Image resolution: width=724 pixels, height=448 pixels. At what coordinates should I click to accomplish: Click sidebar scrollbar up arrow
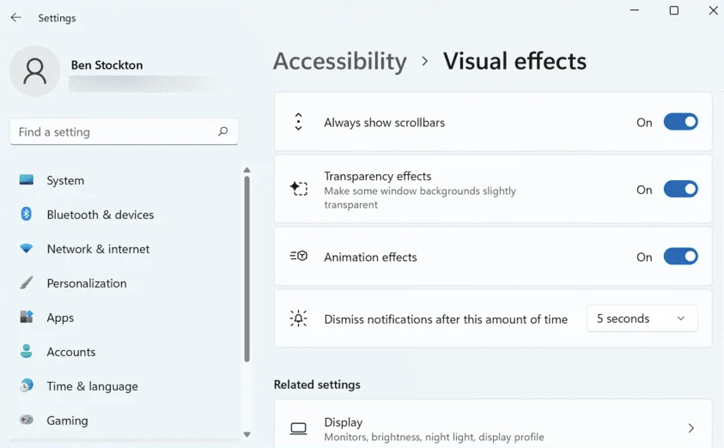click(x=247, y=170)
